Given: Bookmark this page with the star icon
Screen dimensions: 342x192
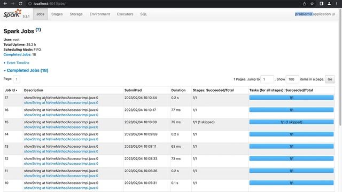Looking at the screenshot, I should pyautogui.click(x=312, y=4).
